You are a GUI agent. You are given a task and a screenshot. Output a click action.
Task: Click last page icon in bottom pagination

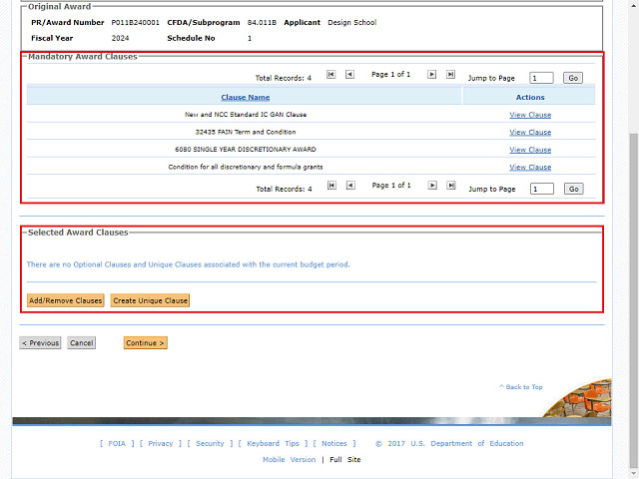tap(450, 186)
